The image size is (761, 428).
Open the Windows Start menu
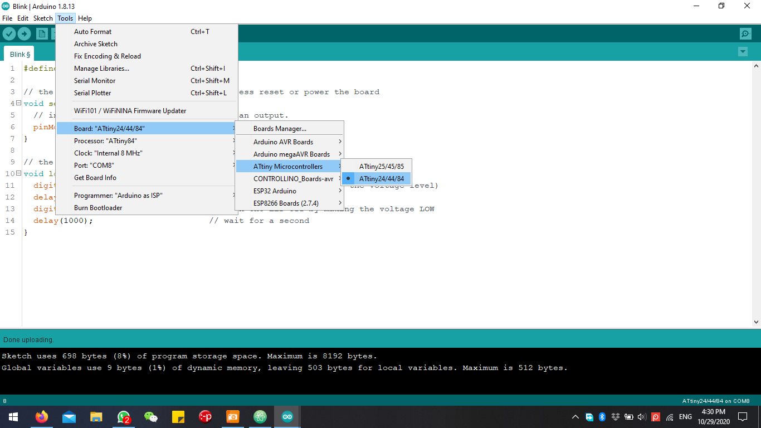click(x=13, y=417)
